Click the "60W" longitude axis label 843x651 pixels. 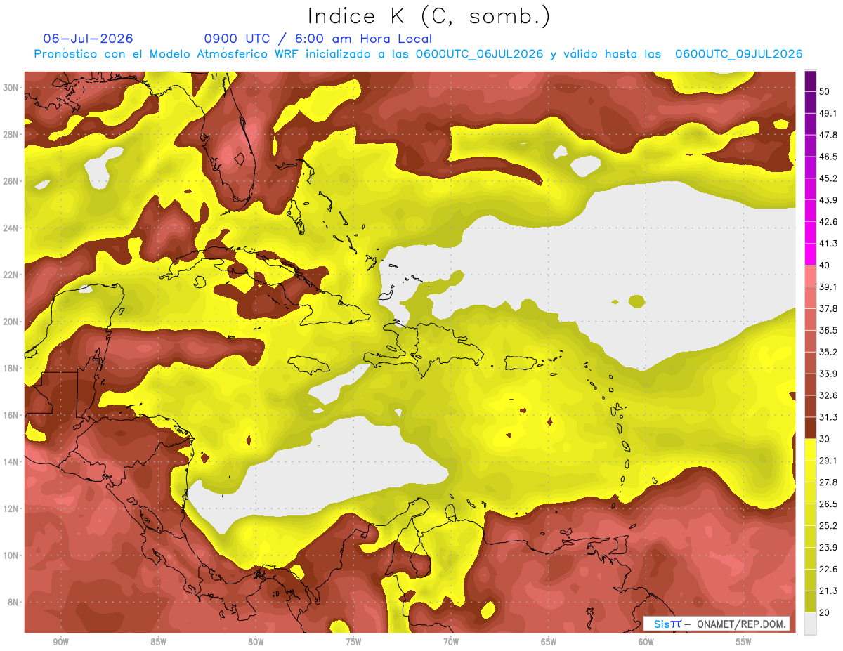[646, 643]
